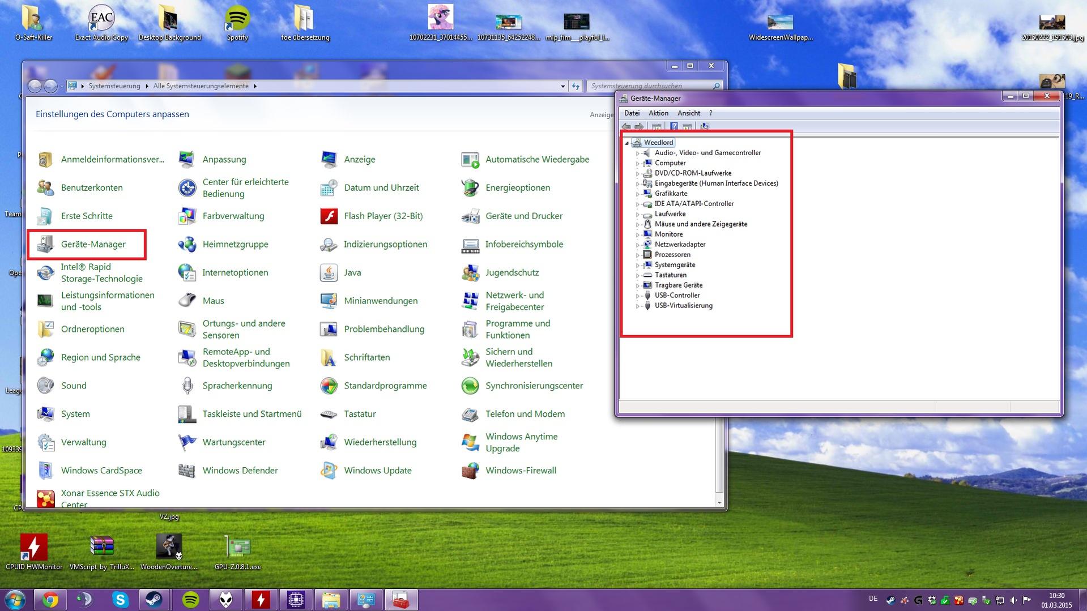Open Steam from the taskbar
Image resolution: width=1087 pixels, height=611 pixels.
(155, 599)
